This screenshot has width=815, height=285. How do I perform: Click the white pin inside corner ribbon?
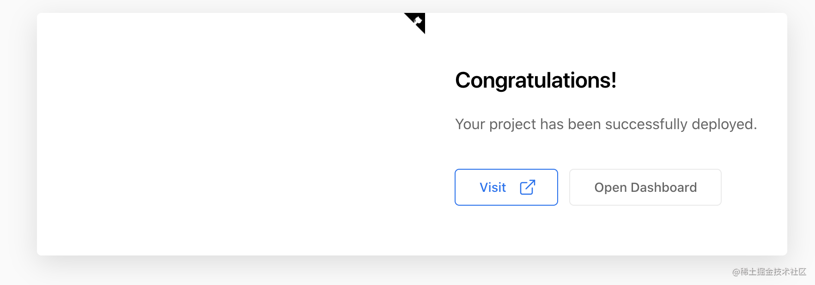coord(417,21)
